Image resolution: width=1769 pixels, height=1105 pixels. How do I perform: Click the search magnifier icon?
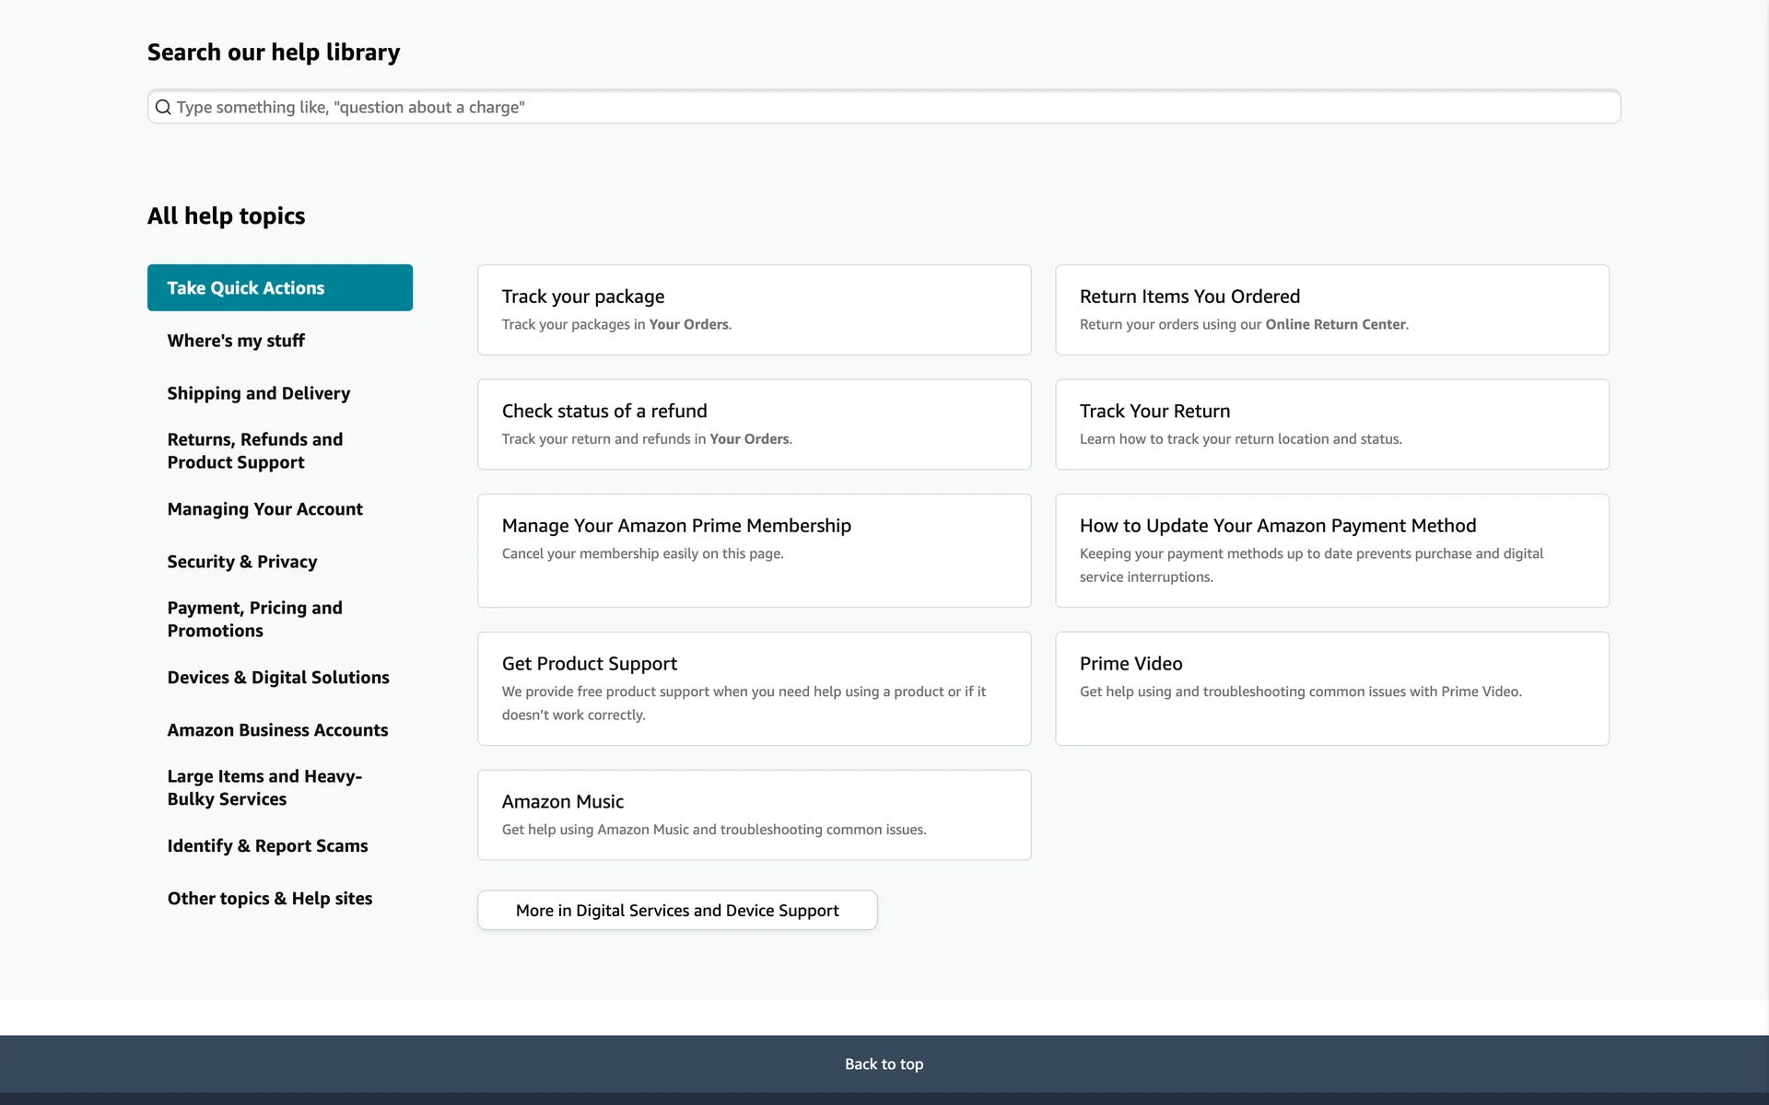coord(163,107)
